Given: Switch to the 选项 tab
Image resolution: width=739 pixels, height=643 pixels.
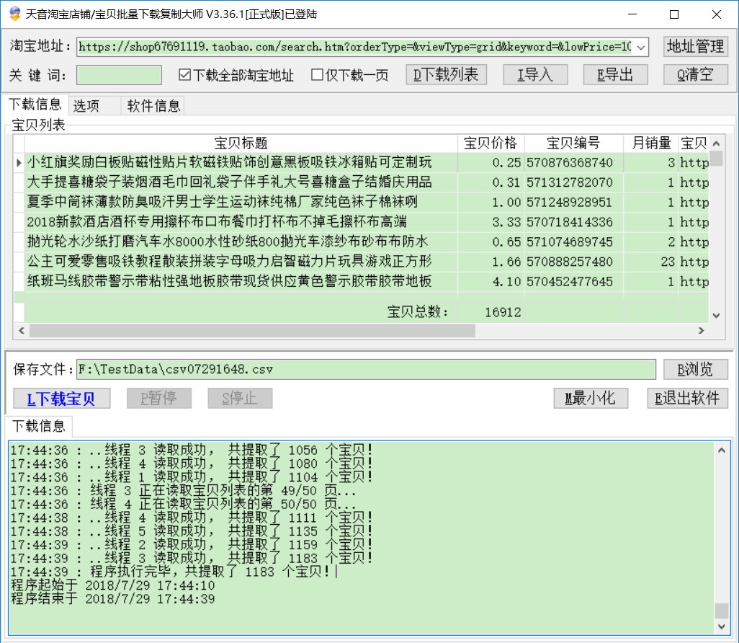Looking at the screenshot, I should pyautogui.click(x=87, y=106).
